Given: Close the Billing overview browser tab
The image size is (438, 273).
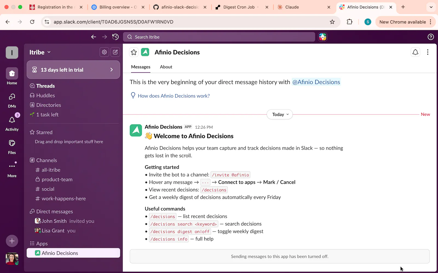Looking at the screenshot, I should click(x=143, y=7).
